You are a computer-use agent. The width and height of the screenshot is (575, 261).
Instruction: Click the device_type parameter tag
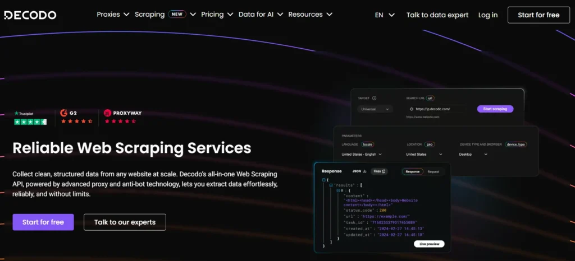[516, 145]
